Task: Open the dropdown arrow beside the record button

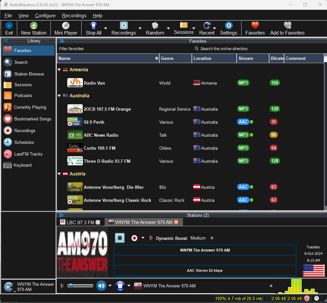Action: click(143, 238)
